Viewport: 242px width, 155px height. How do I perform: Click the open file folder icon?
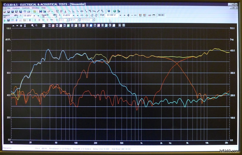pos(5,11)
